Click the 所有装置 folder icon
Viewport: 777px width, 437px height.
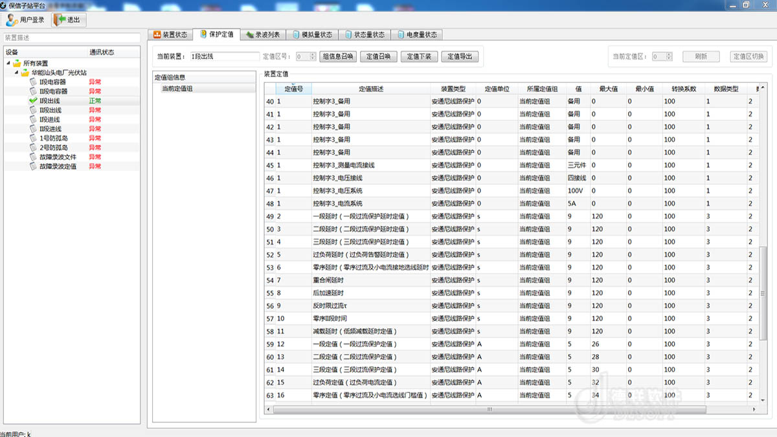17,63
